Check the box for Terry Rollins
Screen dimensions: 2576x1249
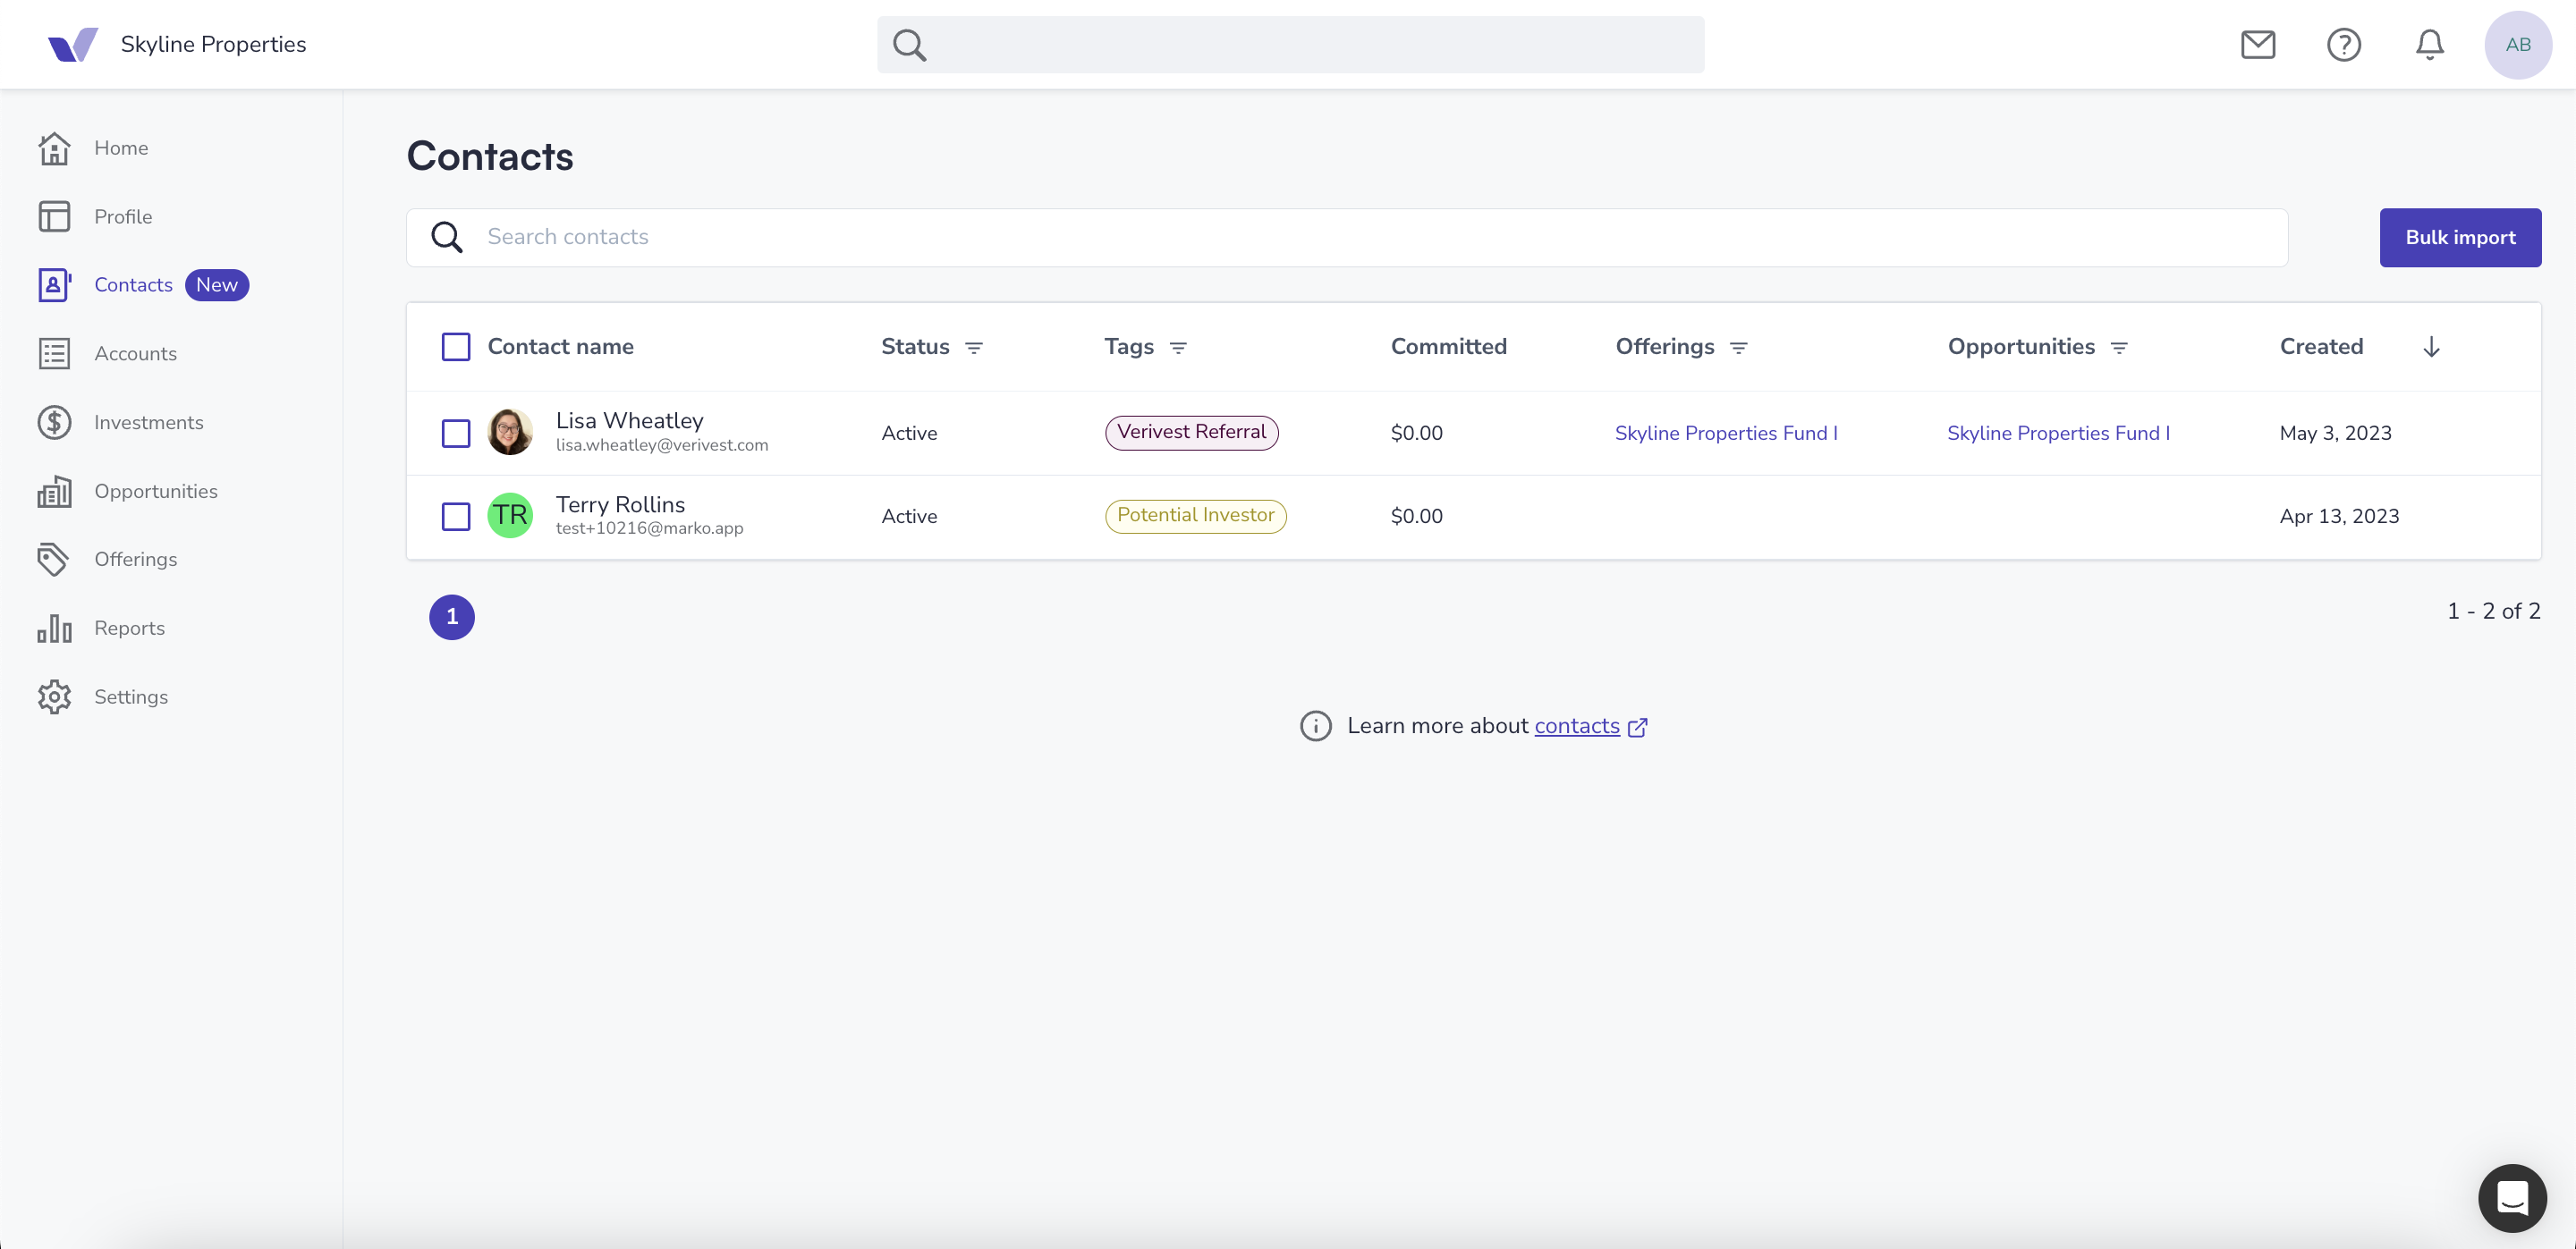(456, 517)
